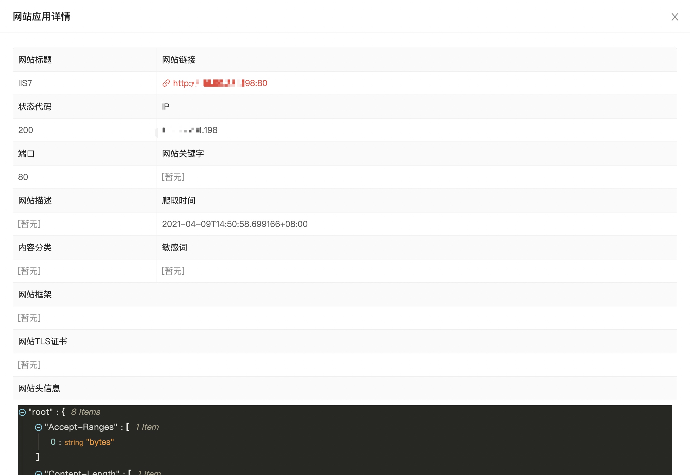Click the chain link icon before the URL
Image resolution: width=690 pixels, height=475 pixels.
point(166,83)
